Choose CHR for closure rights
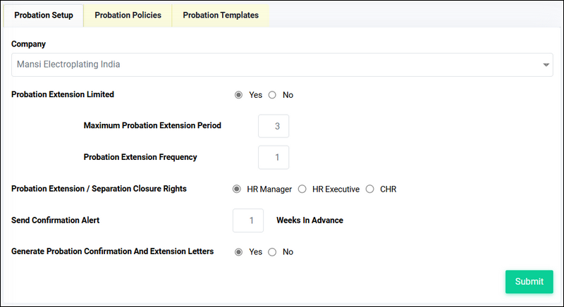 pyautogui.click(x=369, y=189)
